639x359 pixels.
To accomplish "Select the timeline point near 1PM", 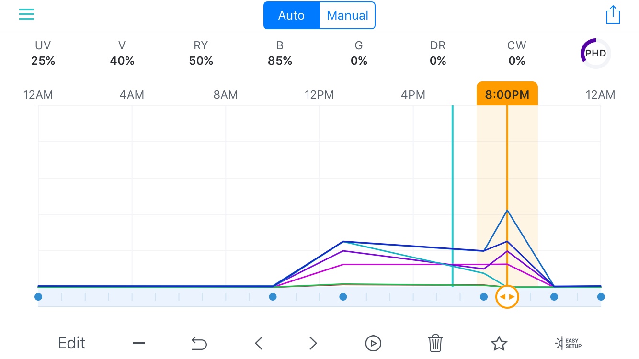I will [x=343, y=297].
